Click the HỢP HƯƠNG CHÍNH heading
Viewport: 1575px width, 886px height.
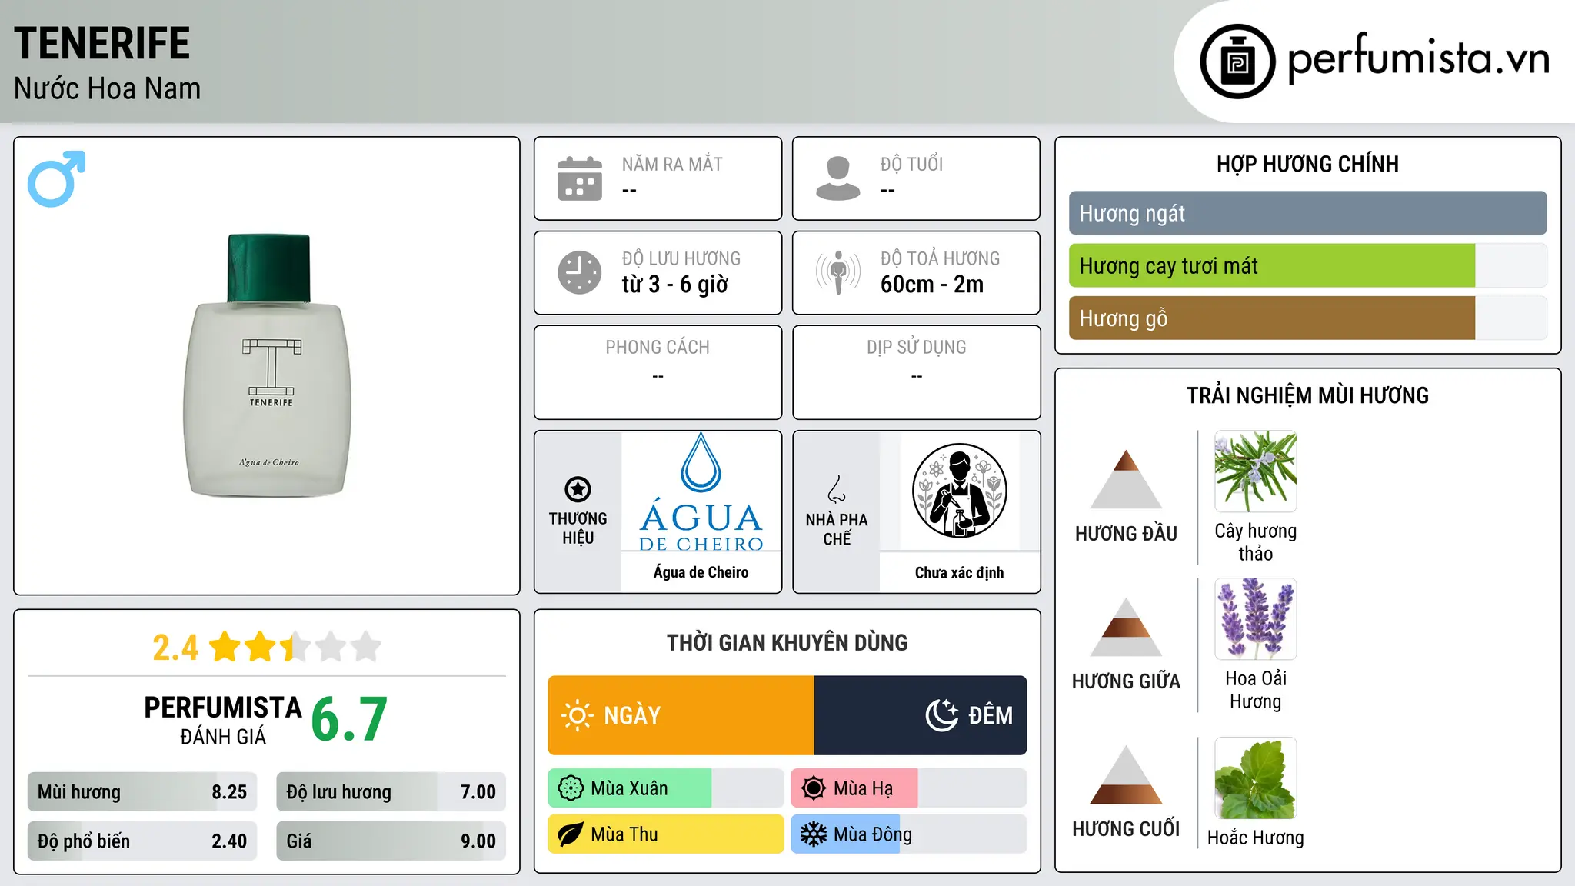[1307, 164]
